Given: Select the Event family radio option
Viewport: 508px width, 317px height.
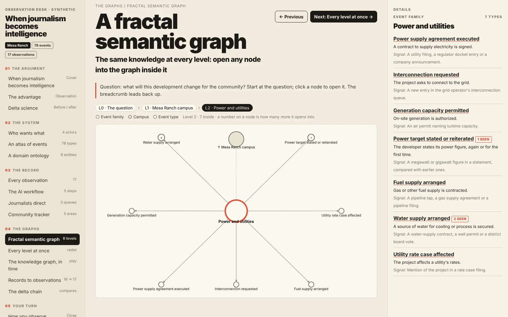Looking at the screenshot, I should [110, 117].
